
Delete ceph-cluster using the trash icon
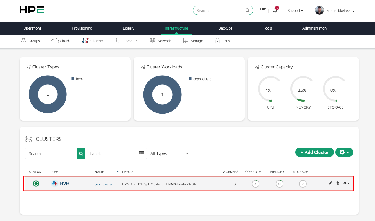point(338,183)
